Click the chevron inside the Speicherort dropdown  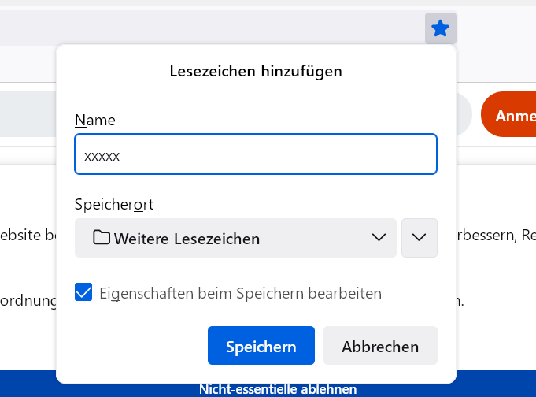(379, 238)
